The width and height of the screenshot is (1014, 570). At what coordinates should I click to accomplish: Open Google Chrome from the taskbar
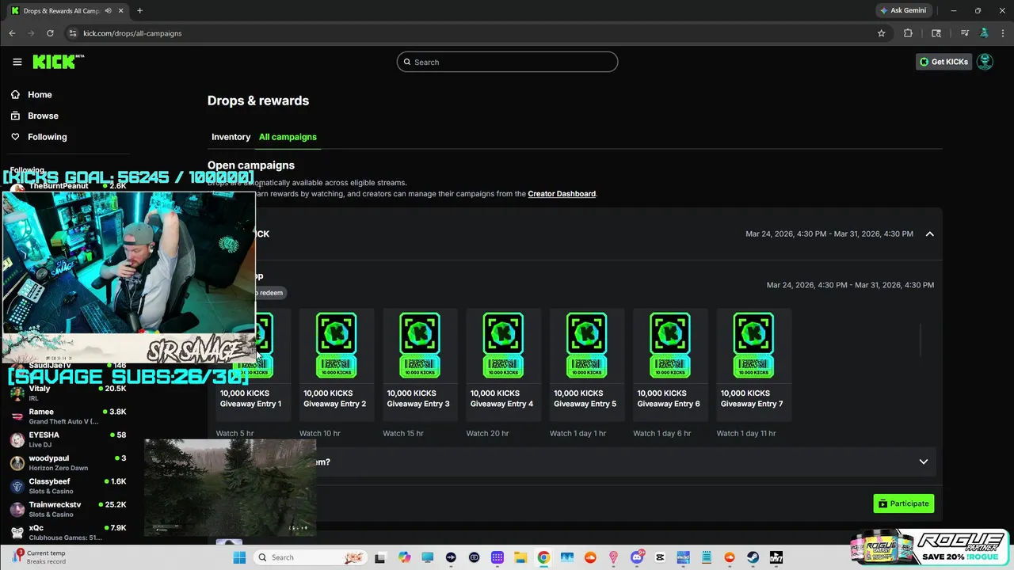[543, 557]
